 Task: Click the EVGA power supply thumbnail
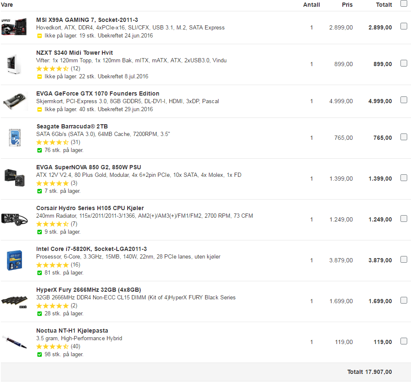(x=15, y=178)
